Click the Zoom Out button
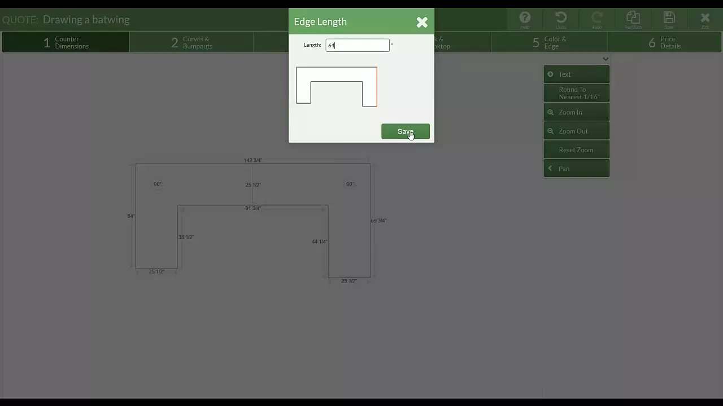Screen dimensions: 723x406 (x=576, y=131)
